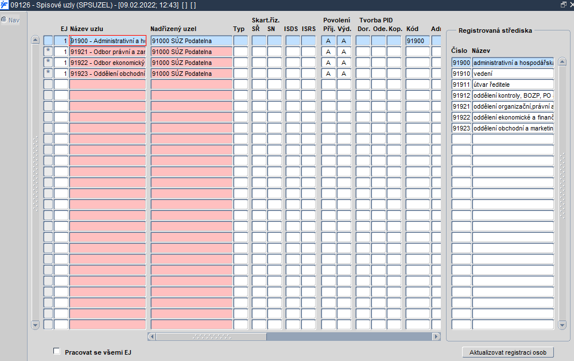The width and height of the screenshot is (574, 361).
Task: Click Nadřízený uzel field of row 91921
Action: (192, 52)
